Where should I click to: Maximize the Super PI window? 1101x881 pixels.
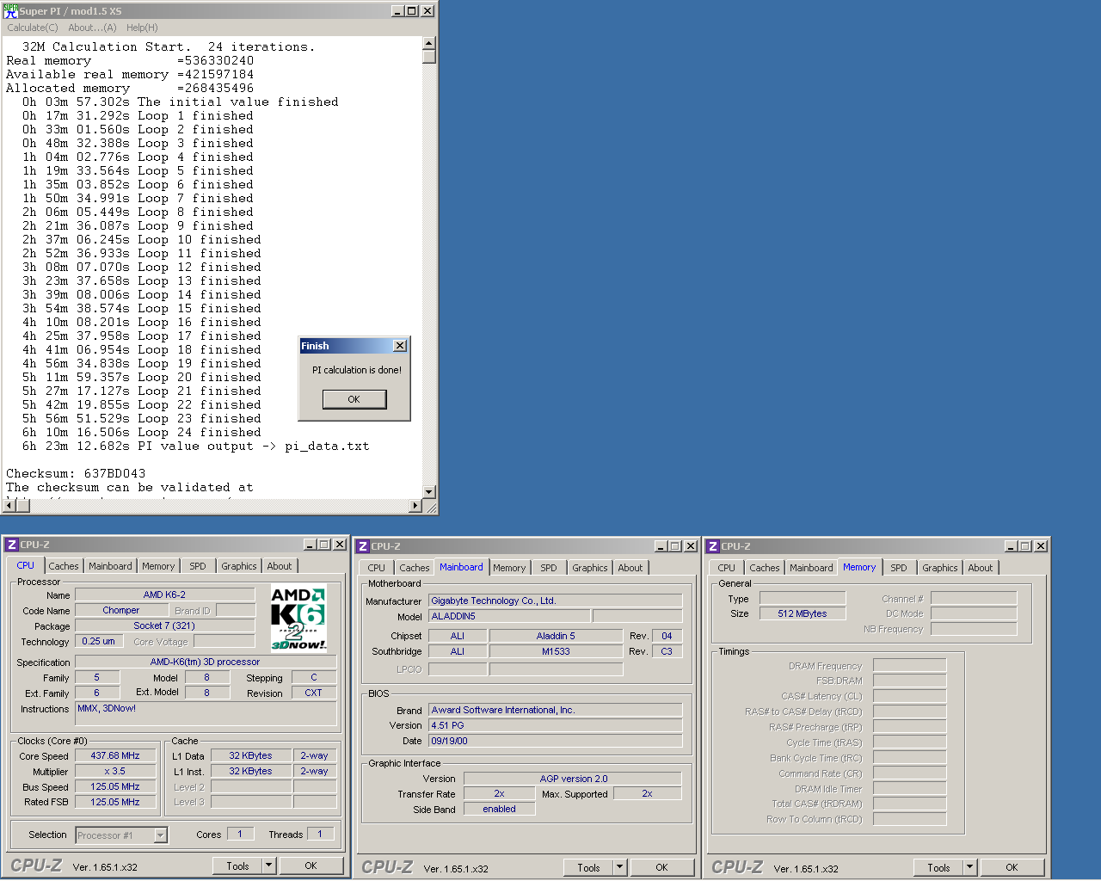click(x=412, y=10)
